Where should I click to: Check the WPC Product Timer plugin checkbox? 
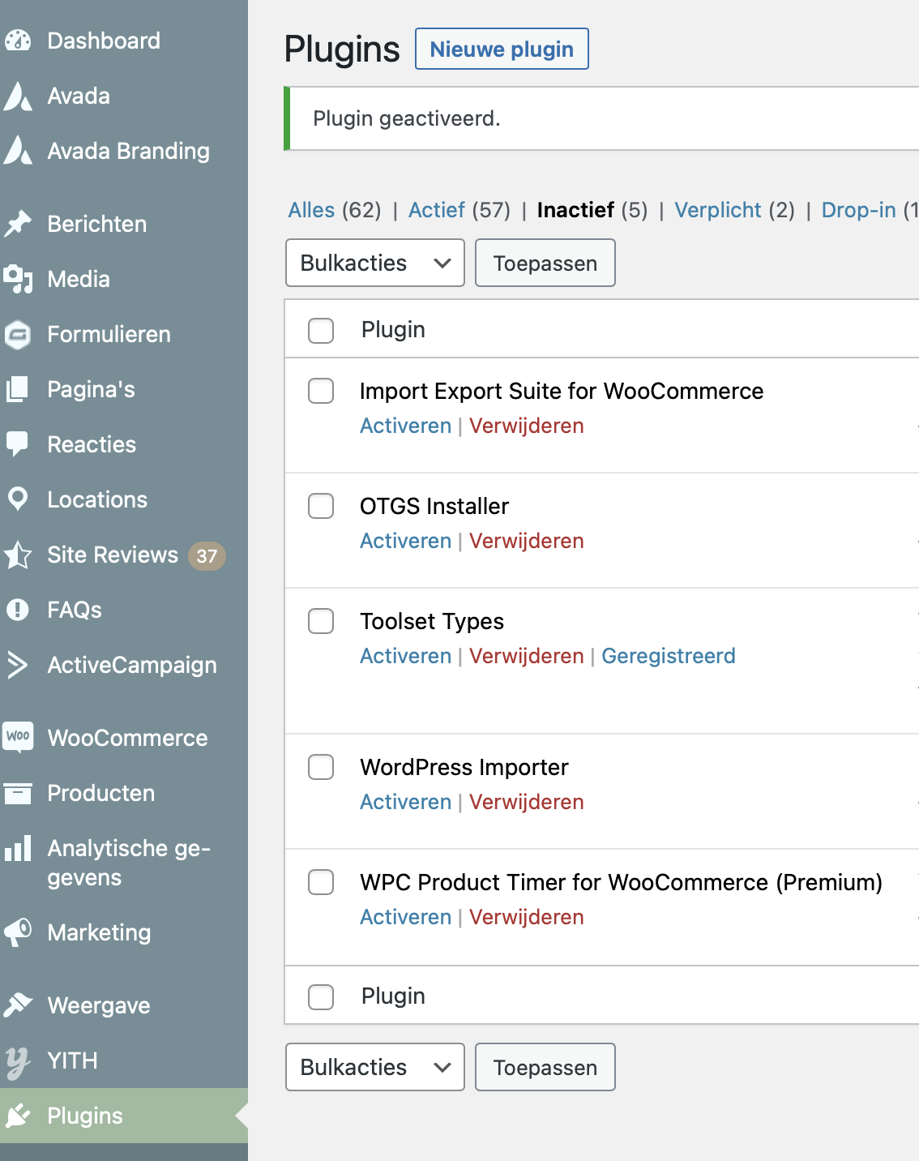321,882
